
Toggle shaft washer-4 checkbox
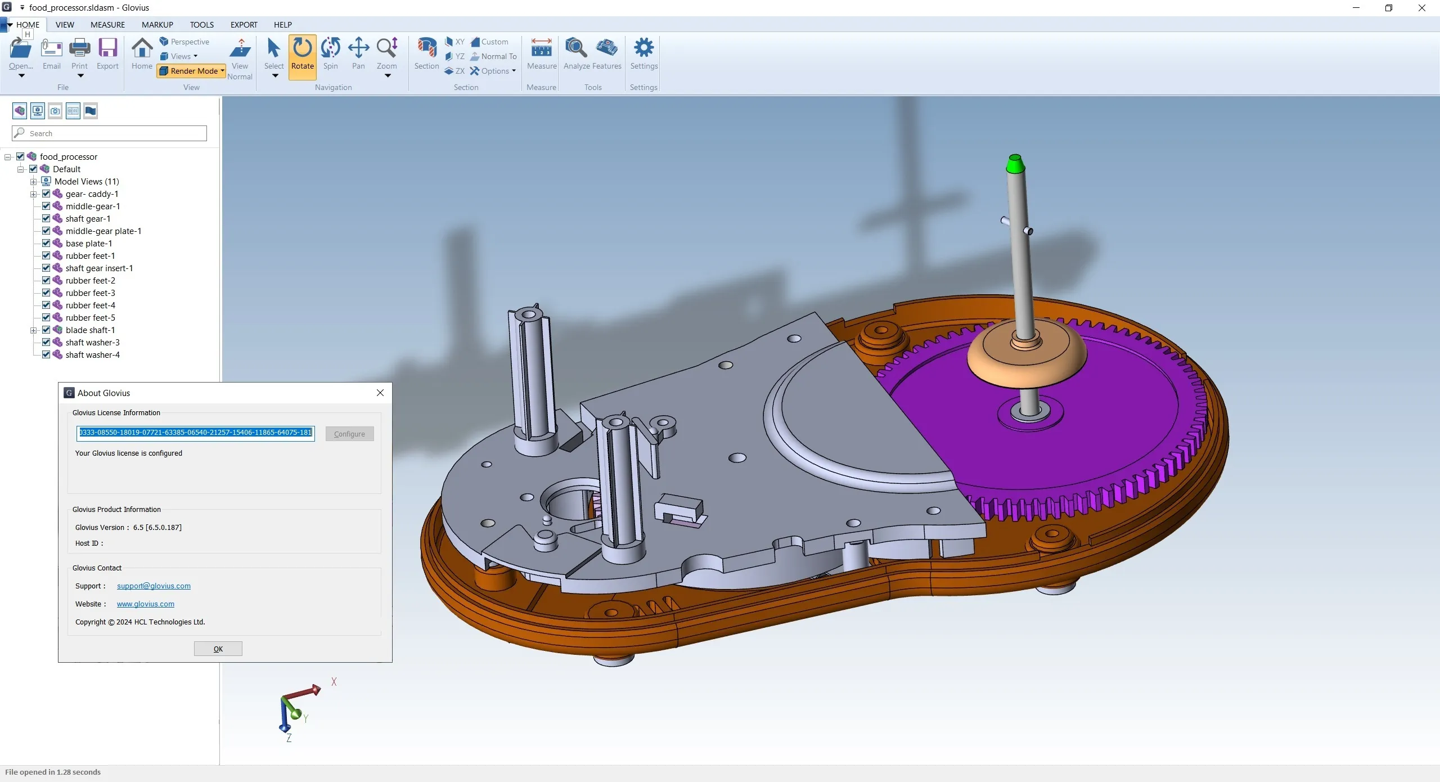click(46, 354)
